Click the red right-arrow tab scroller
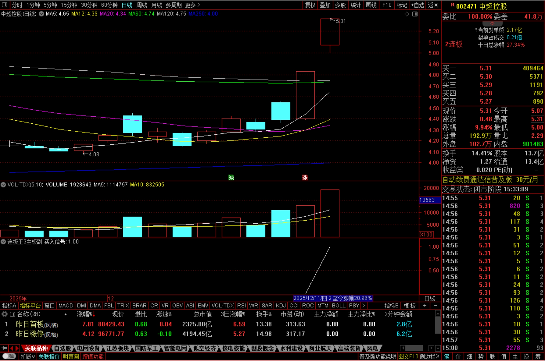This screenshot has height=361, width=545. (x=17, y=348)
